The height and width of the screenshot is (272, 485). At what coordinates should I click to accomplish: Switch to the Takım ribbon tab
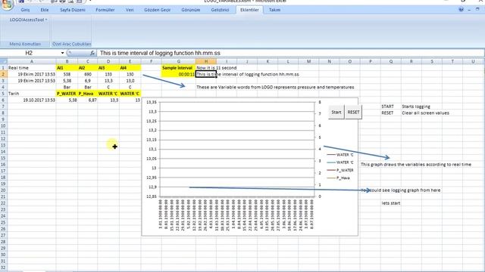point(274,10)
